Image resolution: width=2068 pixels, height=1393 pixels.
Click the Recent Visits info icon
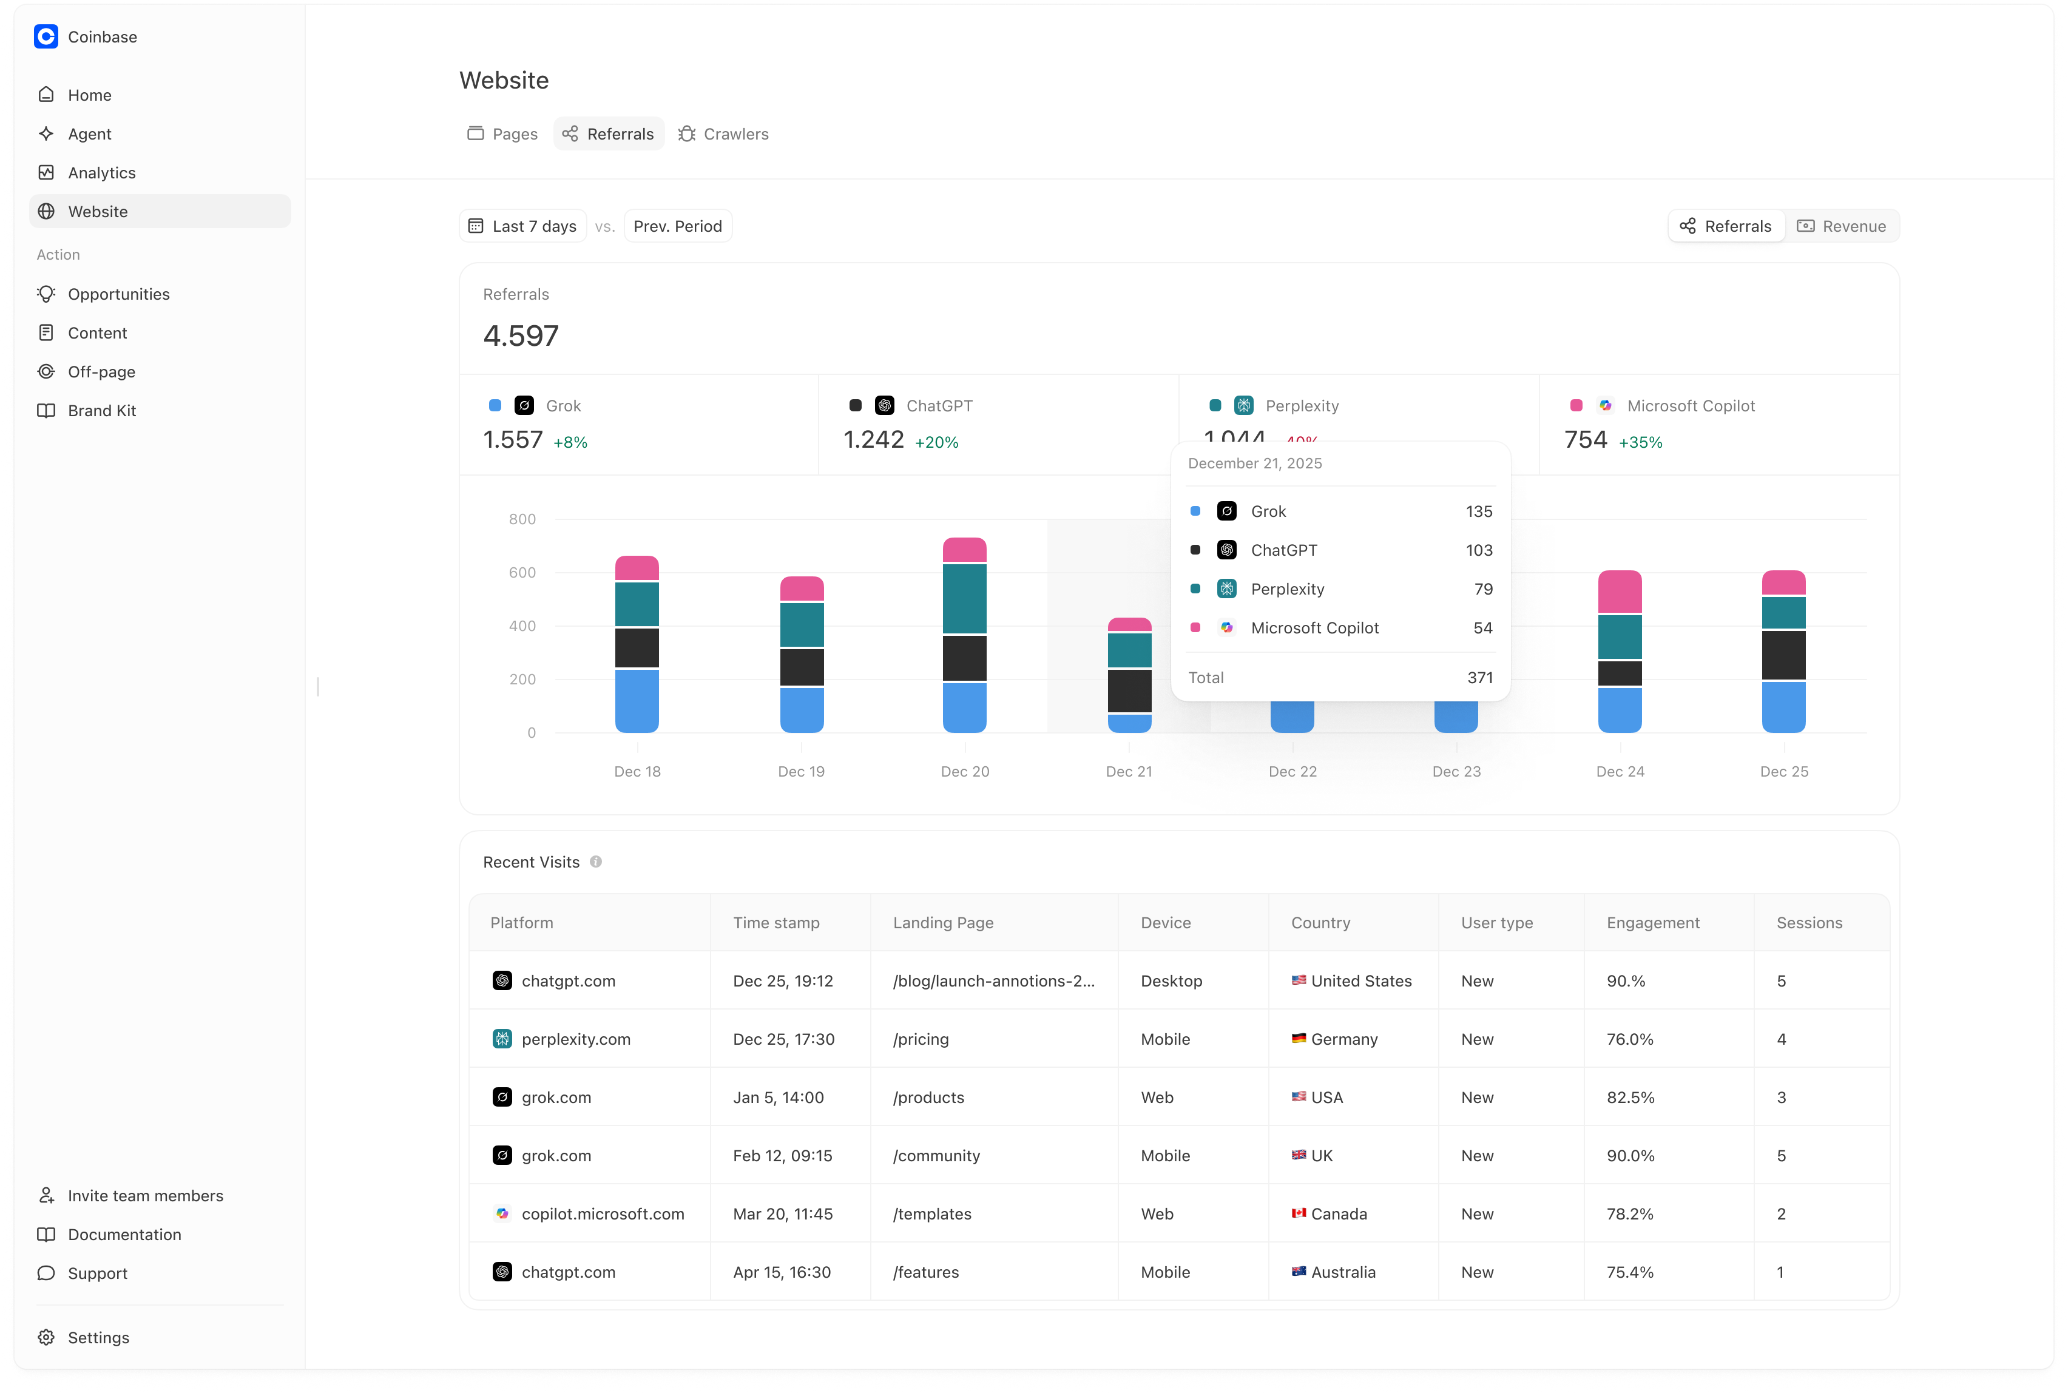point(596,862)
